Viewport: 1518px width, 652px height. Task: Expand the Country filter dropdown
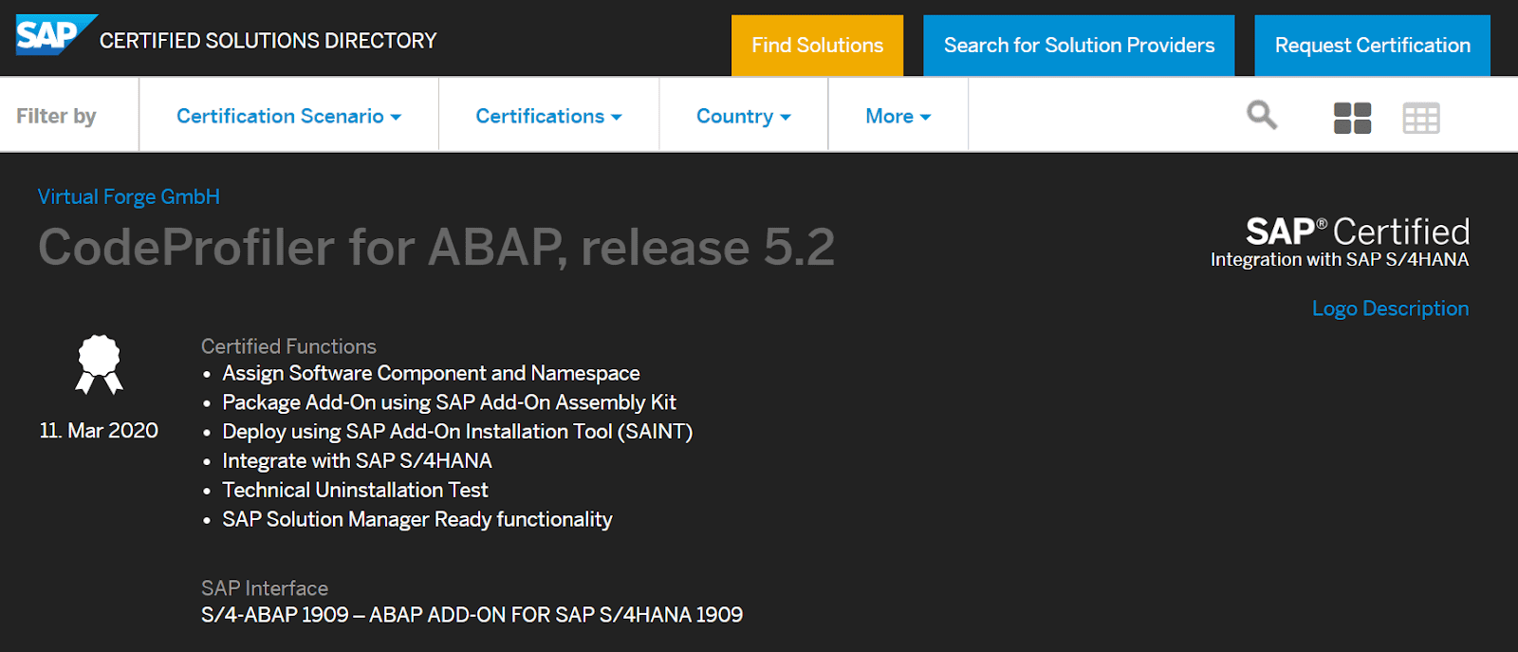click(743, 116)
